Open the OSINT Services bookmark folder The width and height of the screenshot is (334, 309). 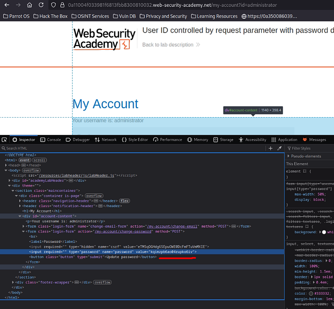point(90,16)
